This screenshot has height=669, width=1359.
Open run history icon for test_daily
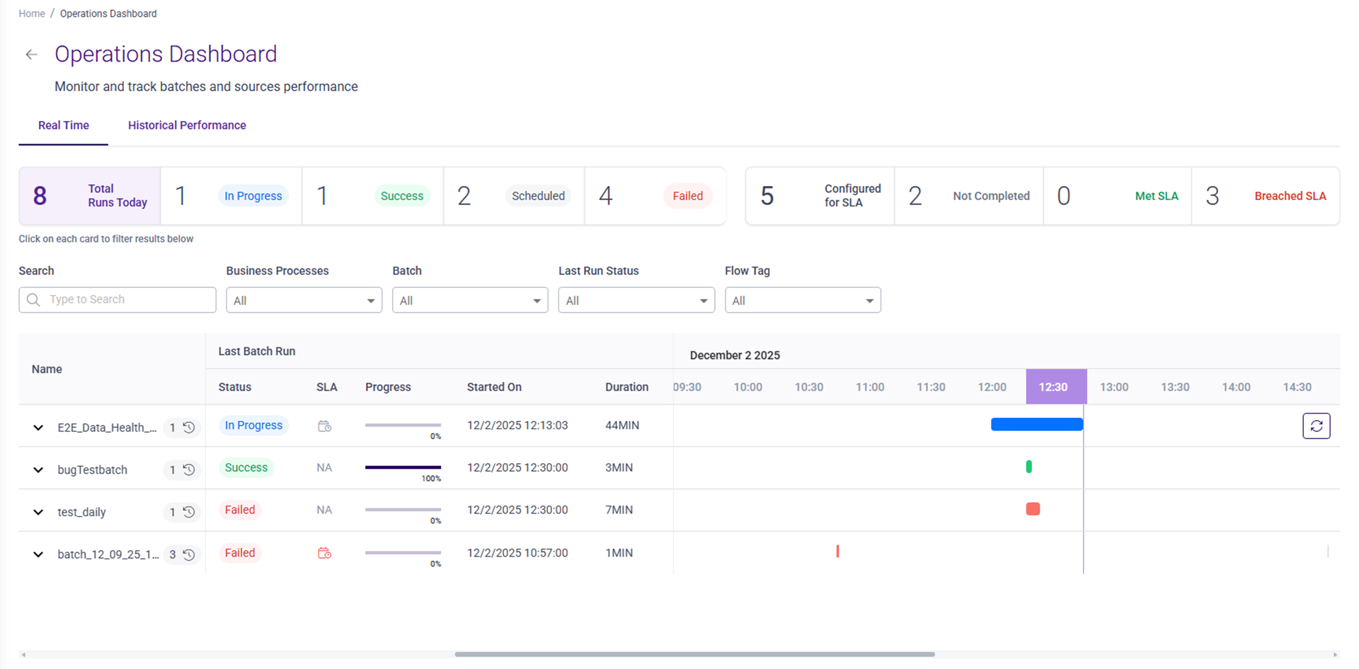[189, 512]
